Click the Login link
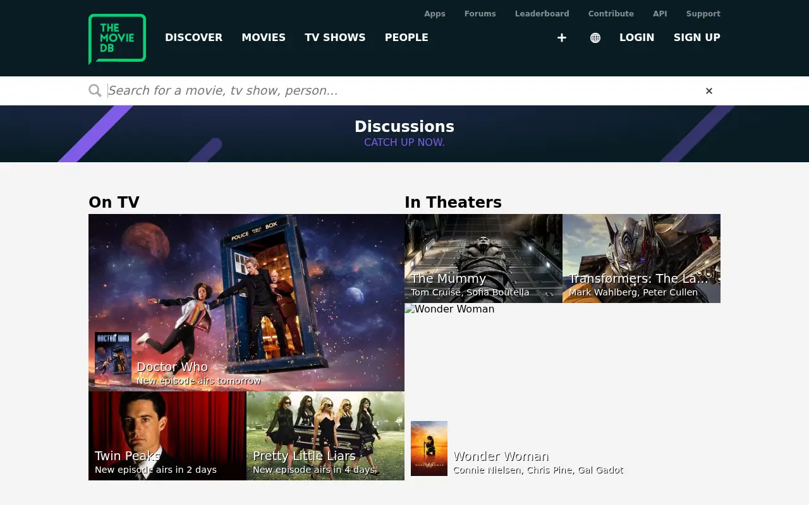 637,37
